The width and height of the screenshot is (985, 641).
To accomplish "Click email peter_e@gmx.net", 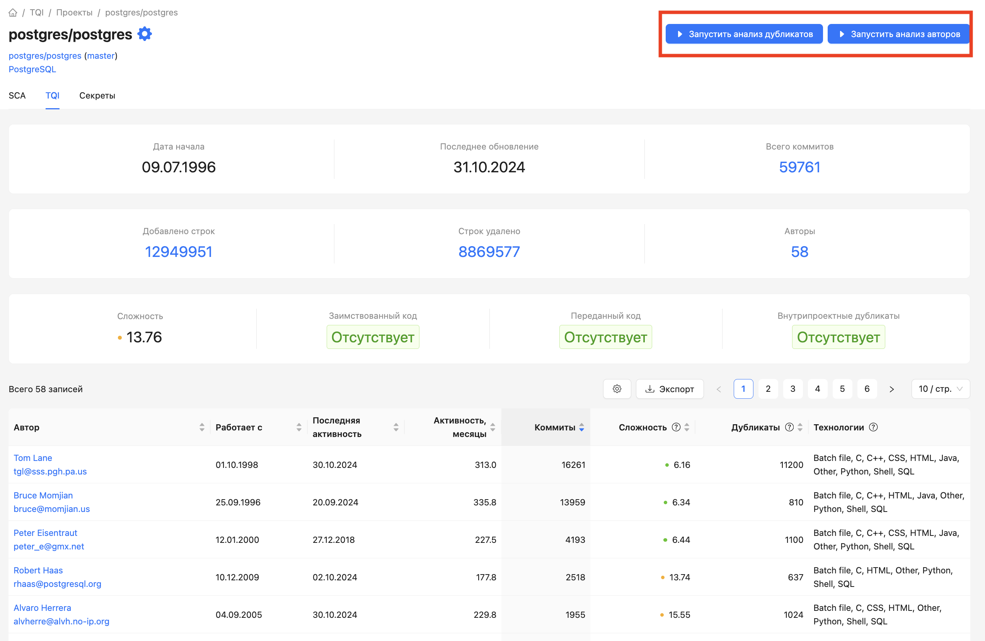I will (49, 546).
